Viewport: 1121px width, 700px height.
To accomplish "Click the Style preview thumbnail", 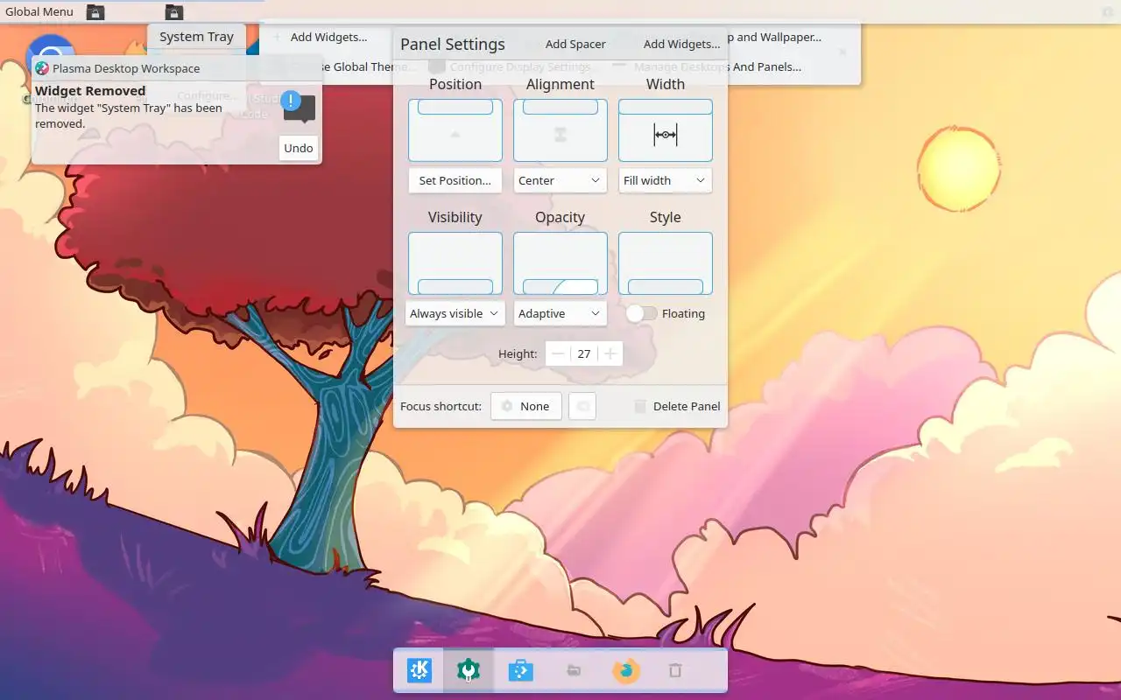I will [666, 262].
